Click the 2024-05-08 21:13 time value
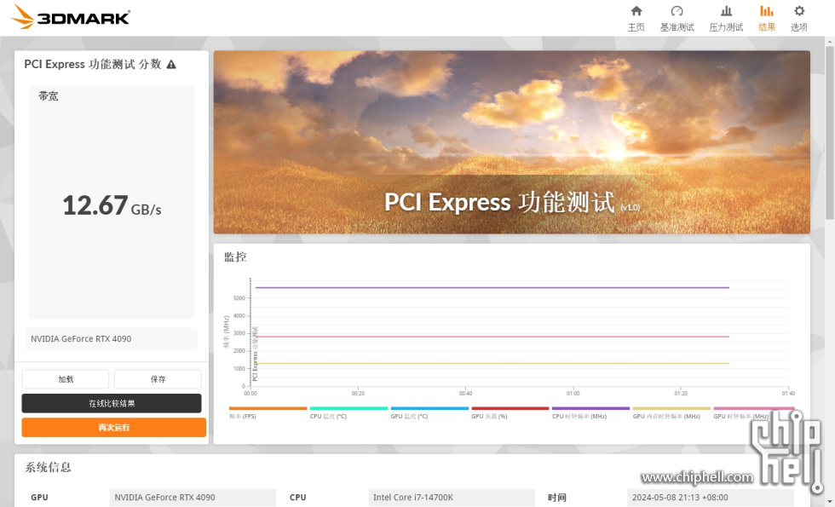This screenshot has height=507, width=835. point(711,498)
